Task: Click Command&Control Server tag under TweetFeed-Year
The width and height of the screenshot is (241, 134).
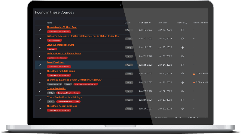Action: 59,67
